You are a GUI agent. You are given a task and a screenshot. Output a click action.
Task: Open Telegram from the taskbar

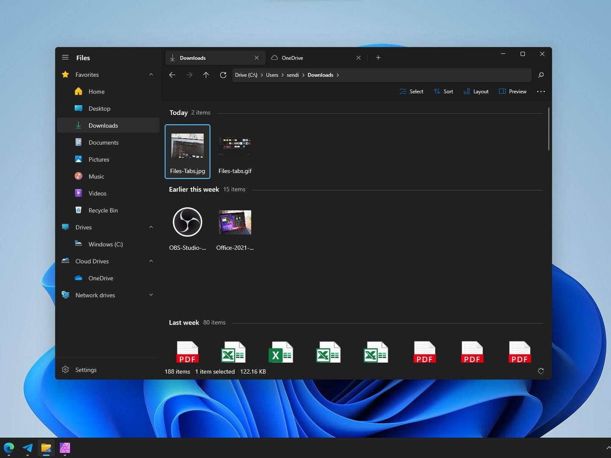[x=28, y=448]
